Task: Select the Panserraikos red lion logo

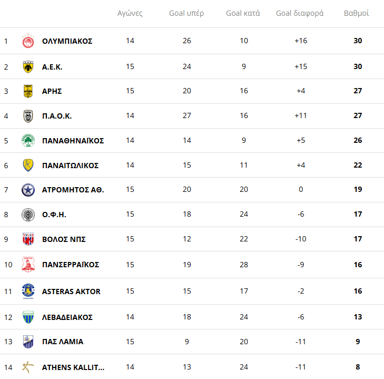Action: point(28,265)
